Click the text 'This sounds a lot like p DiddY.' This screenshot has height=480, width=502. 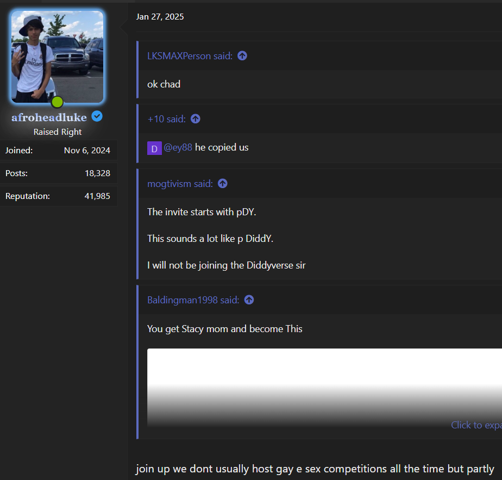210,239
